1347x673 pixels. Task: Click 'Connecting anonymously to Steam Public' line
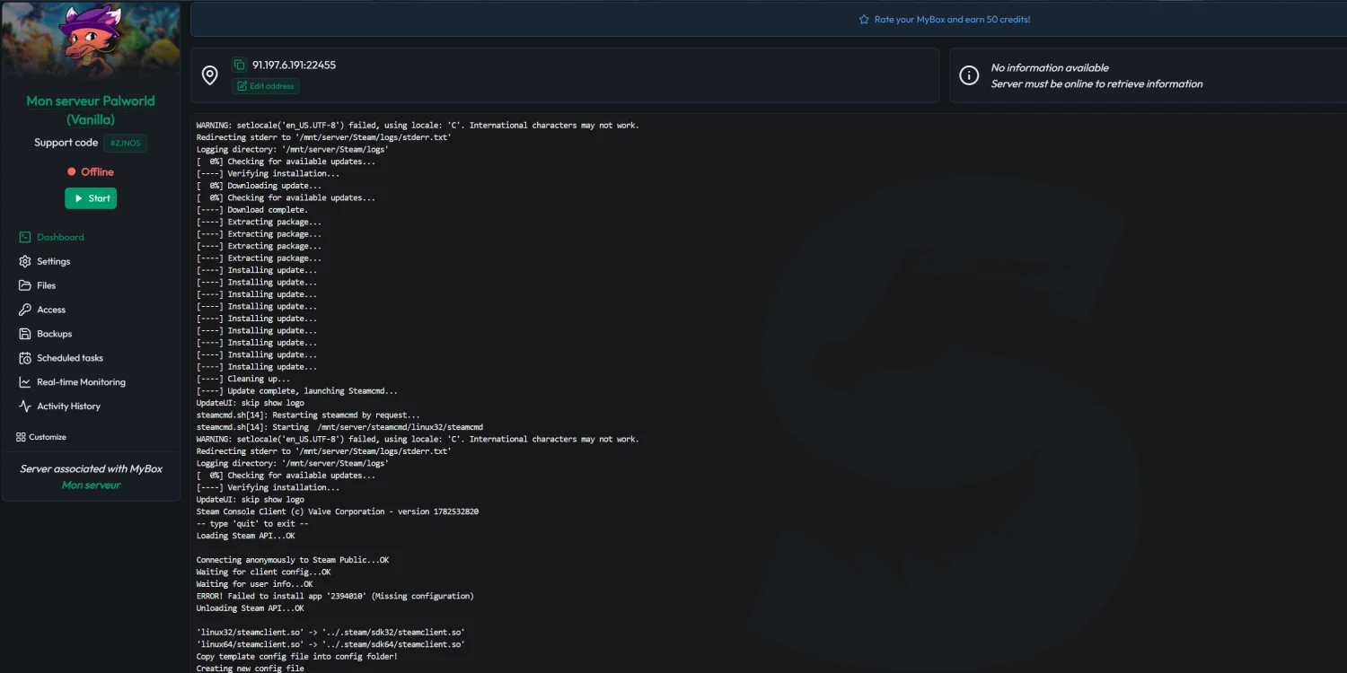pos(293,560)
